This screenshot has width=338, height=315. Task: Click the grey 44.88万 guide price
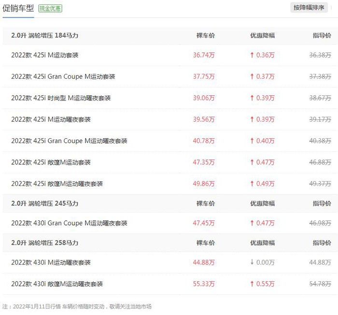pos(320,262)
